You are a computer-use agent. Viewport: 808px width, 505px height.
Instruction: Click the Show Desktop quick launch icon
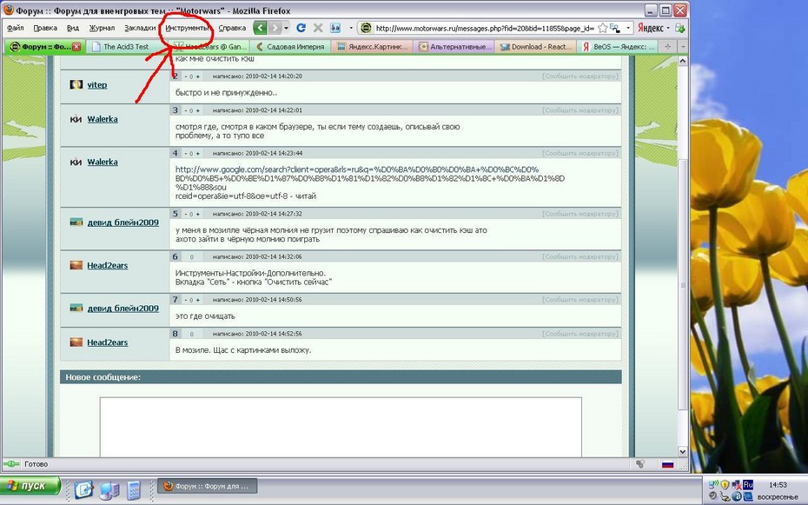pos(84,489)
